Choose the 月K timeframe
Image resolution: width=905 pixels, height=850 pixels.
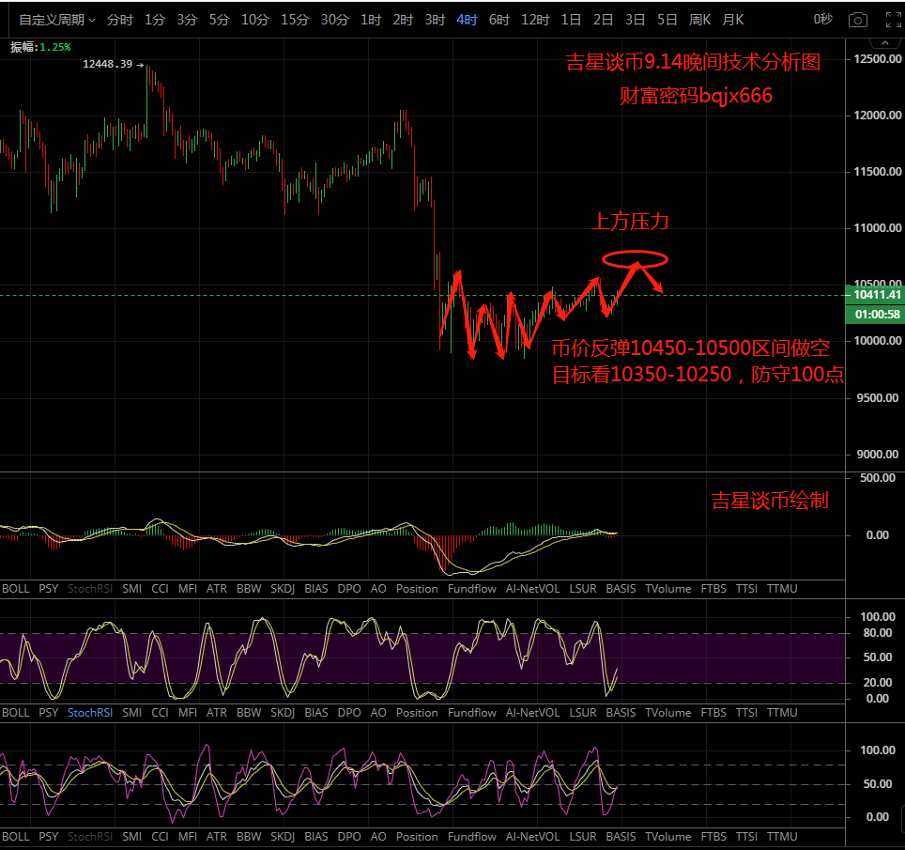[733, 20]
